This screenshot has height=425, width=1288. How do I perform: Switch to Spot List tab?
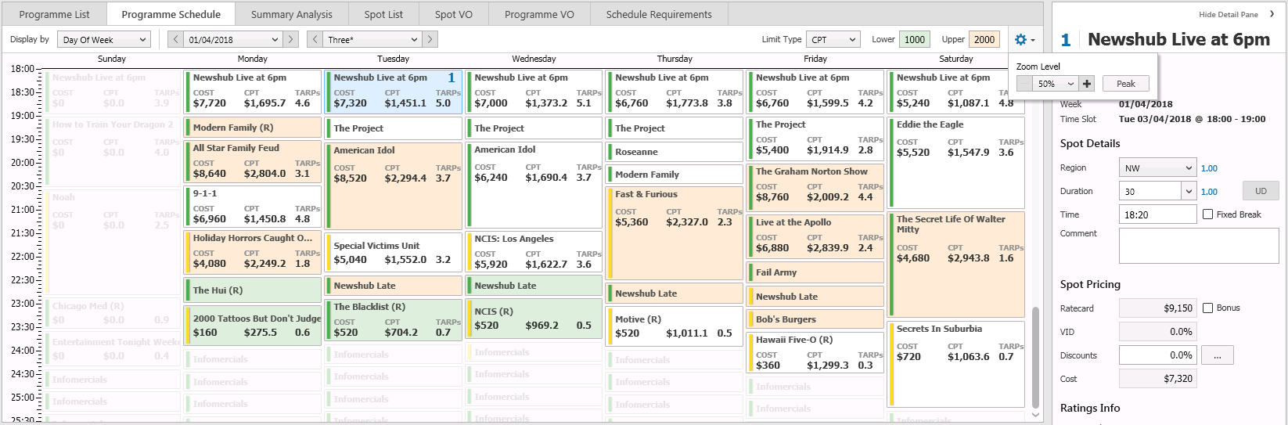point(383,14)
